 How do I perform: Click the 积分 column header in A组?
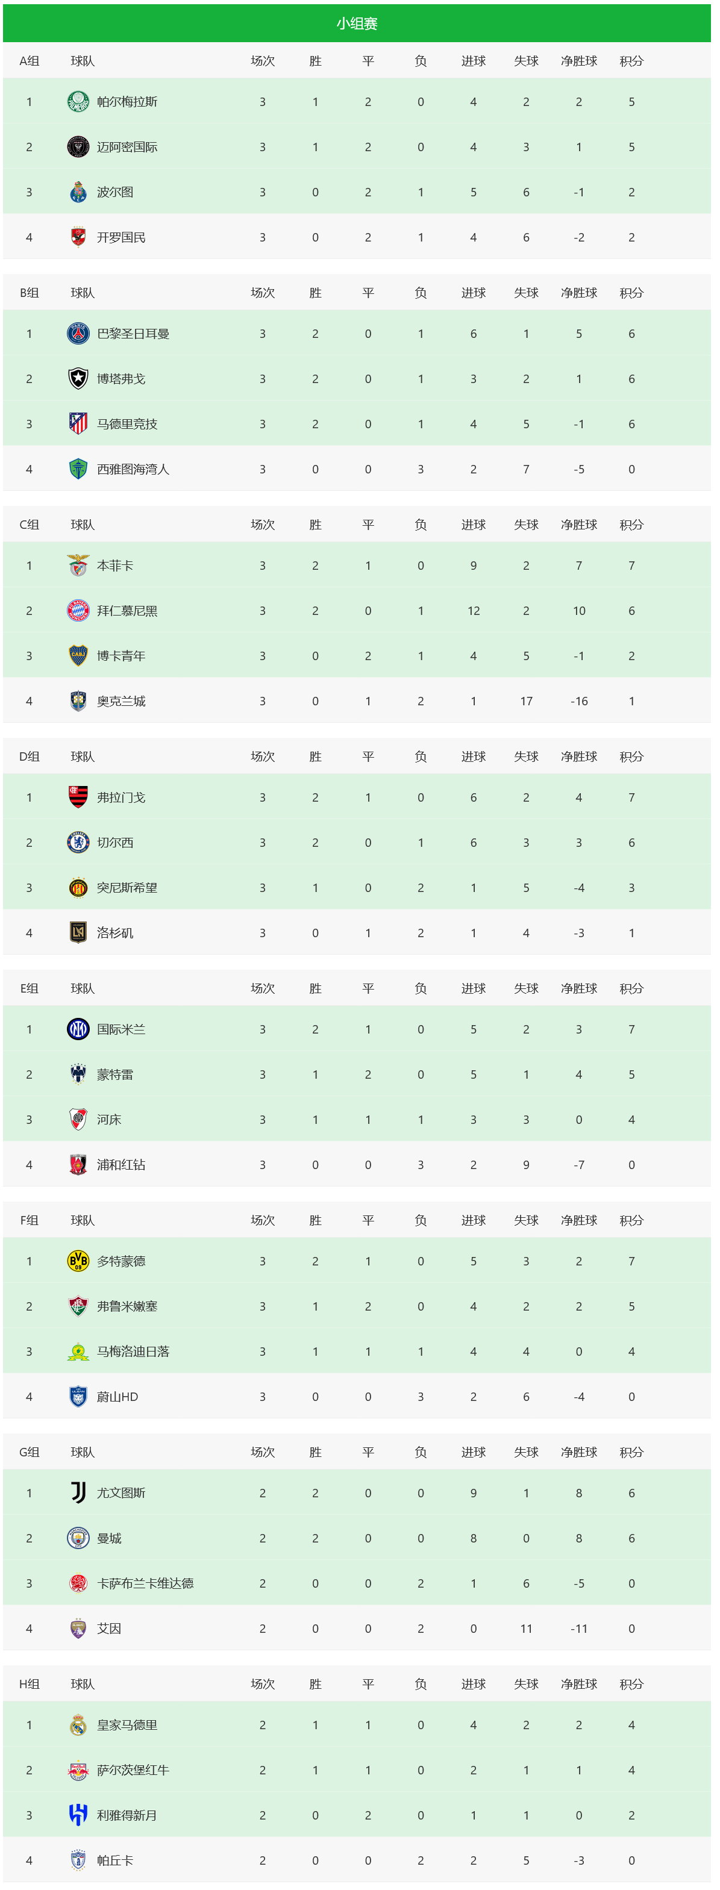click(631, 61)
